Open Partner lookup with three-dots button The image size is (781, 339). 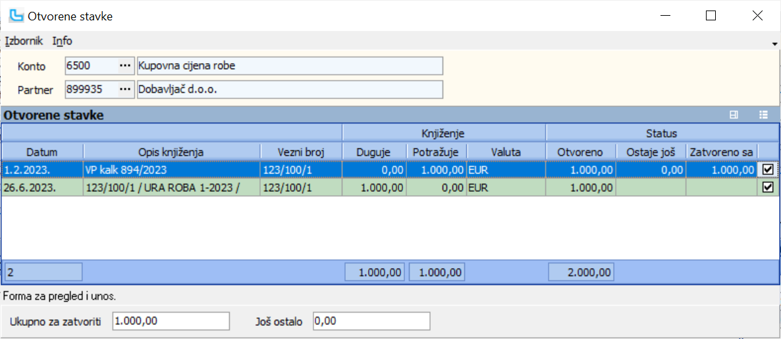pyautogui.click(x=125, y=89)
